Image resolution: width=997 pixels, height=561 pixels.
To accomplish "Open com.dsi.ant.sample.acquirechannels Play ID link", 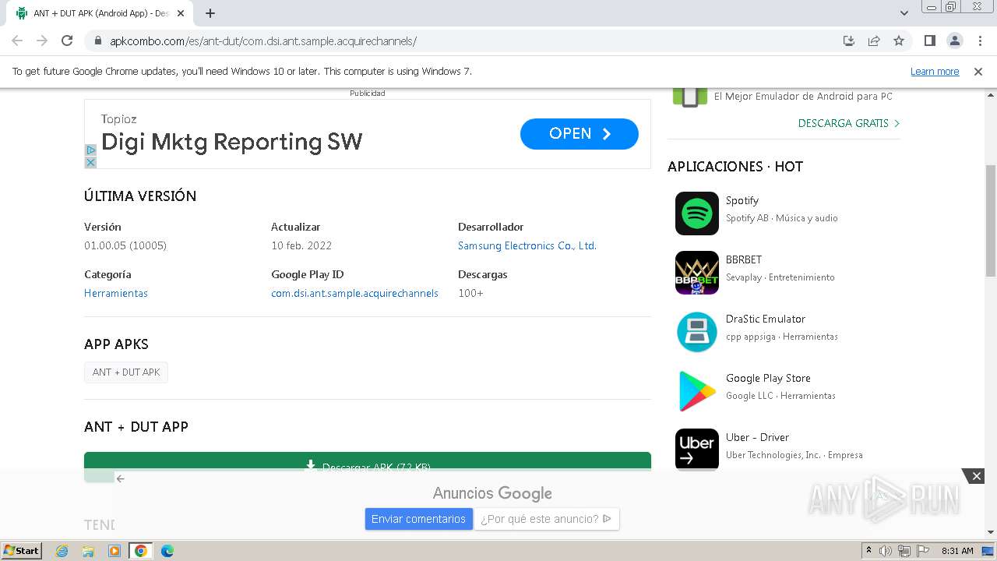I will coord(354,293).
